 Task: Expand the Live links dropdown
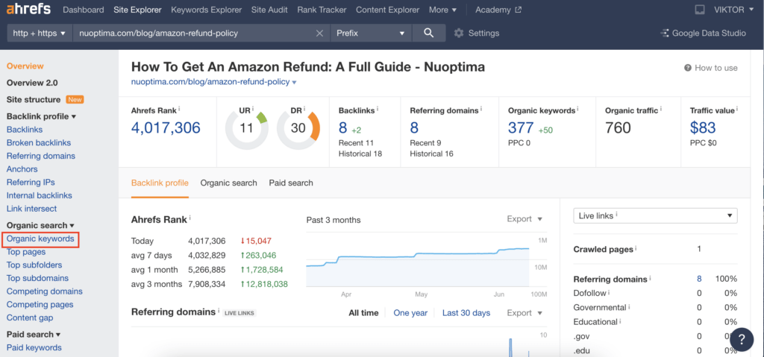click(x=655, y=215)
